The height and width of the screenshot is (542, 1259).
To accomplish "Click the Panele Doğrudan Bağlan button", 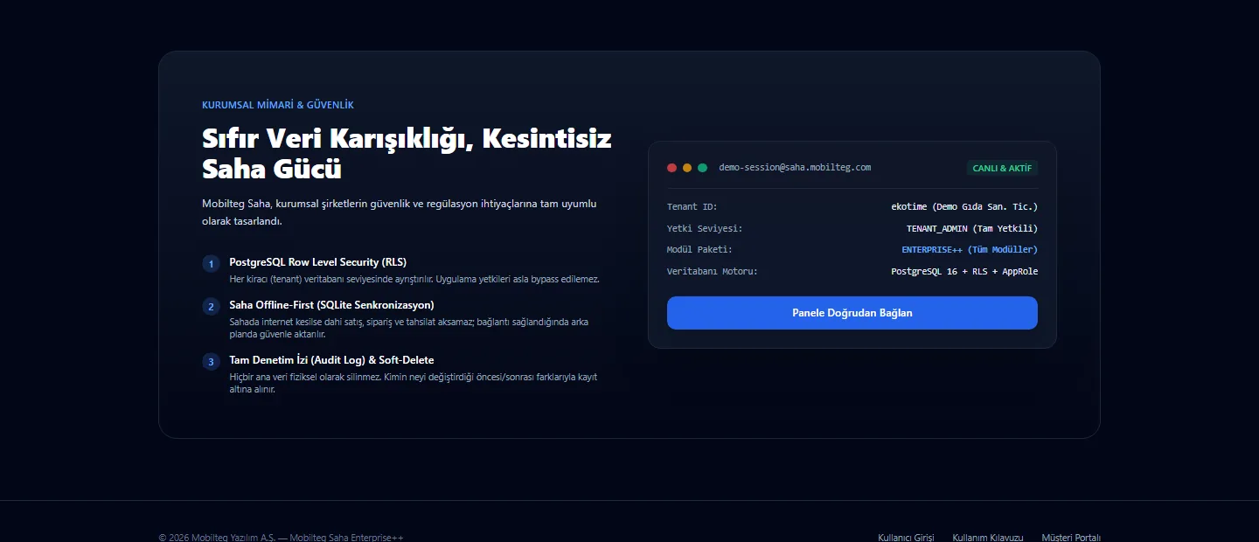I will [852, 313].
